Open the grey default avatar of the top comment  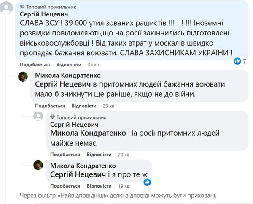7,8
